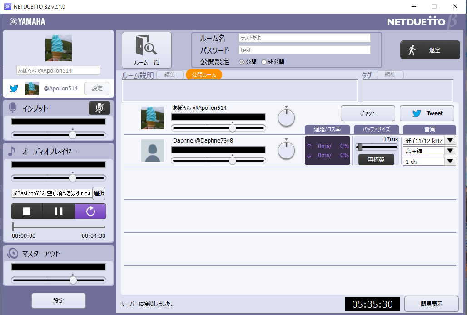This screenshot has height=315, width=467.
Task: Click the パスワード field containing test
Action: point(305,50)
